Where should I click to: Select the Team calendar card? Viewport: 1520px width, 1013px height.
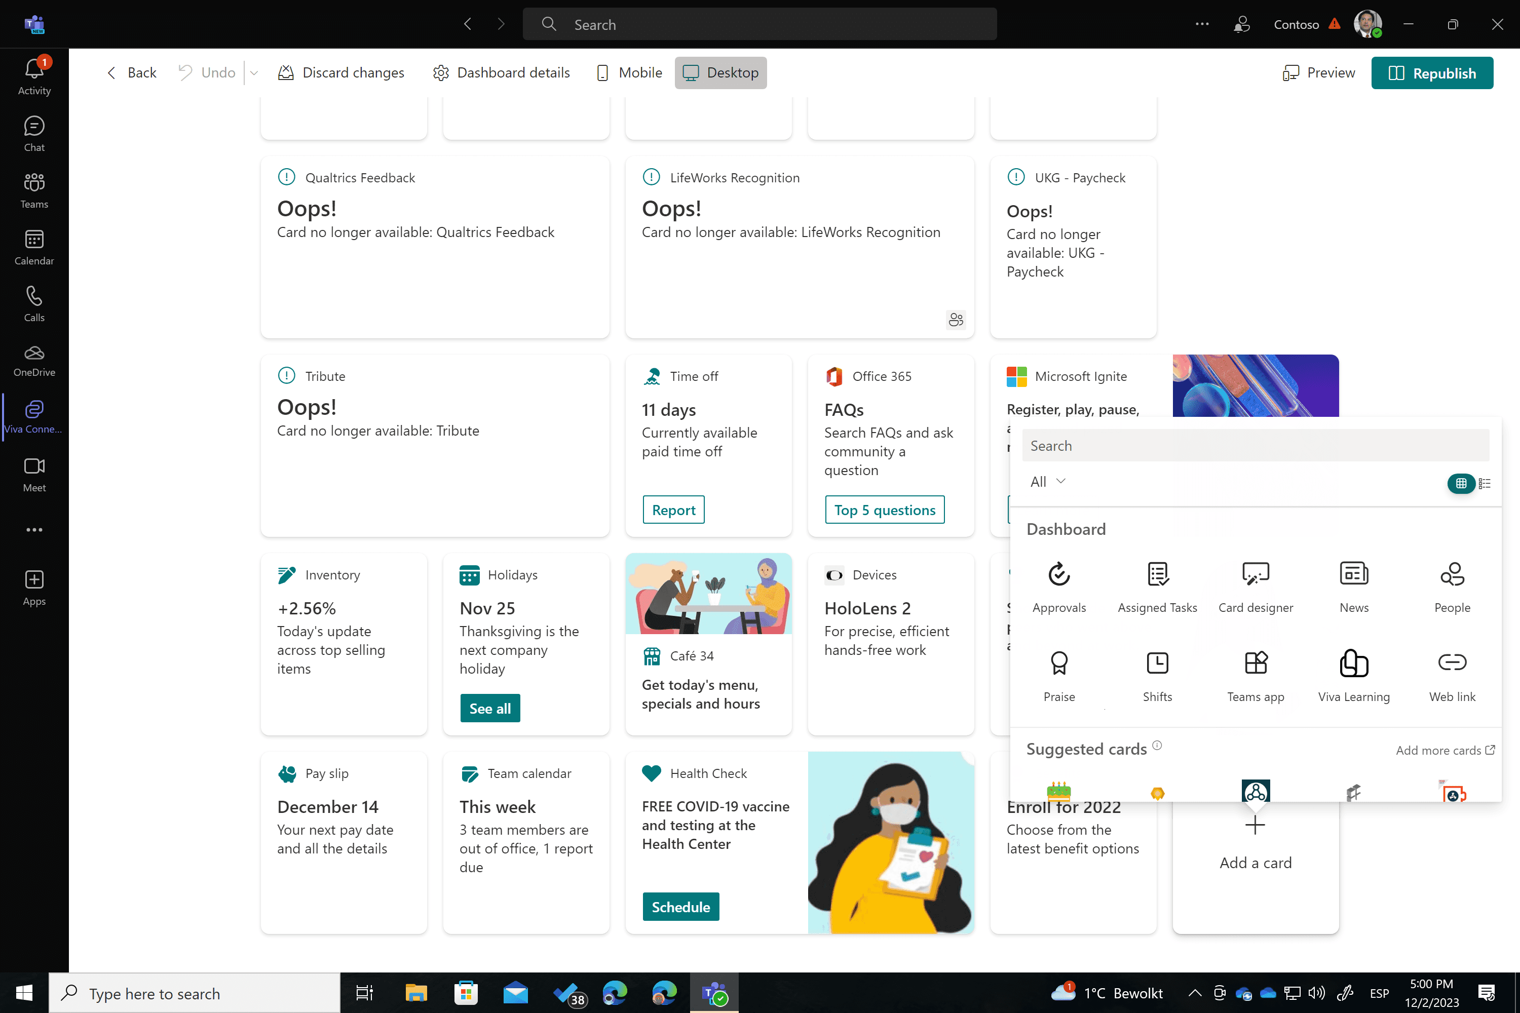click(x=526, y=842)
